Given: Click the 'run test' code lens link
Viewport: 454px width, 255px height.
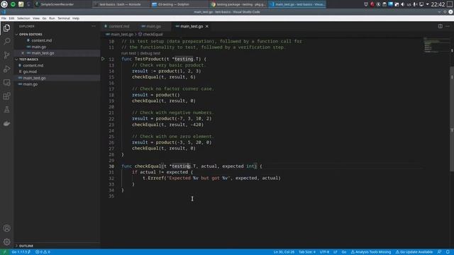Looking at the screenshot, I should tap(128, 53).
